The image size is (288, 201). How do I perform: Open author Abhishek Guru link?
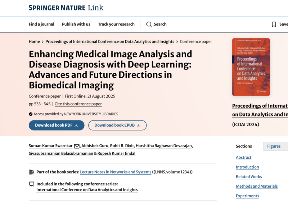(95, 146)
